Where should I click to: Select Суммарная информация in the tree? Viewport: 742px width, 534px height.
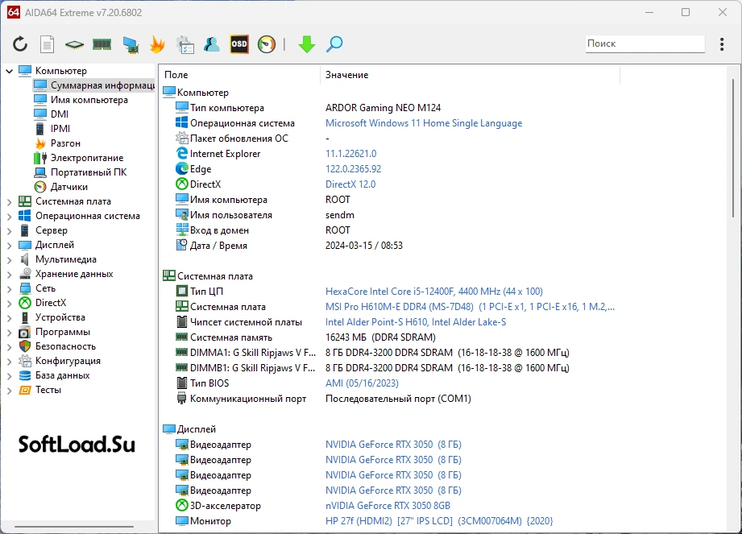click(x=93, y=85)
